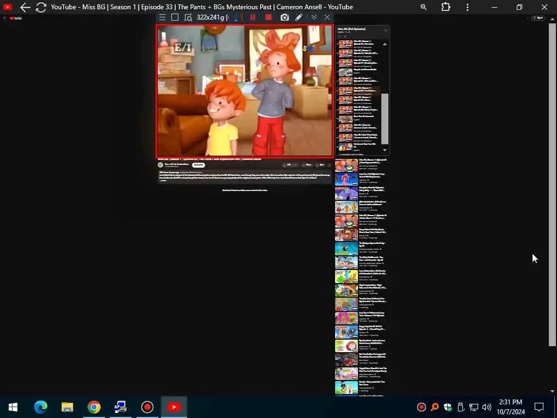Open the magnifier search in title bar
The width and height of the screenshot is (557, 418).
(x=423, y=7)
